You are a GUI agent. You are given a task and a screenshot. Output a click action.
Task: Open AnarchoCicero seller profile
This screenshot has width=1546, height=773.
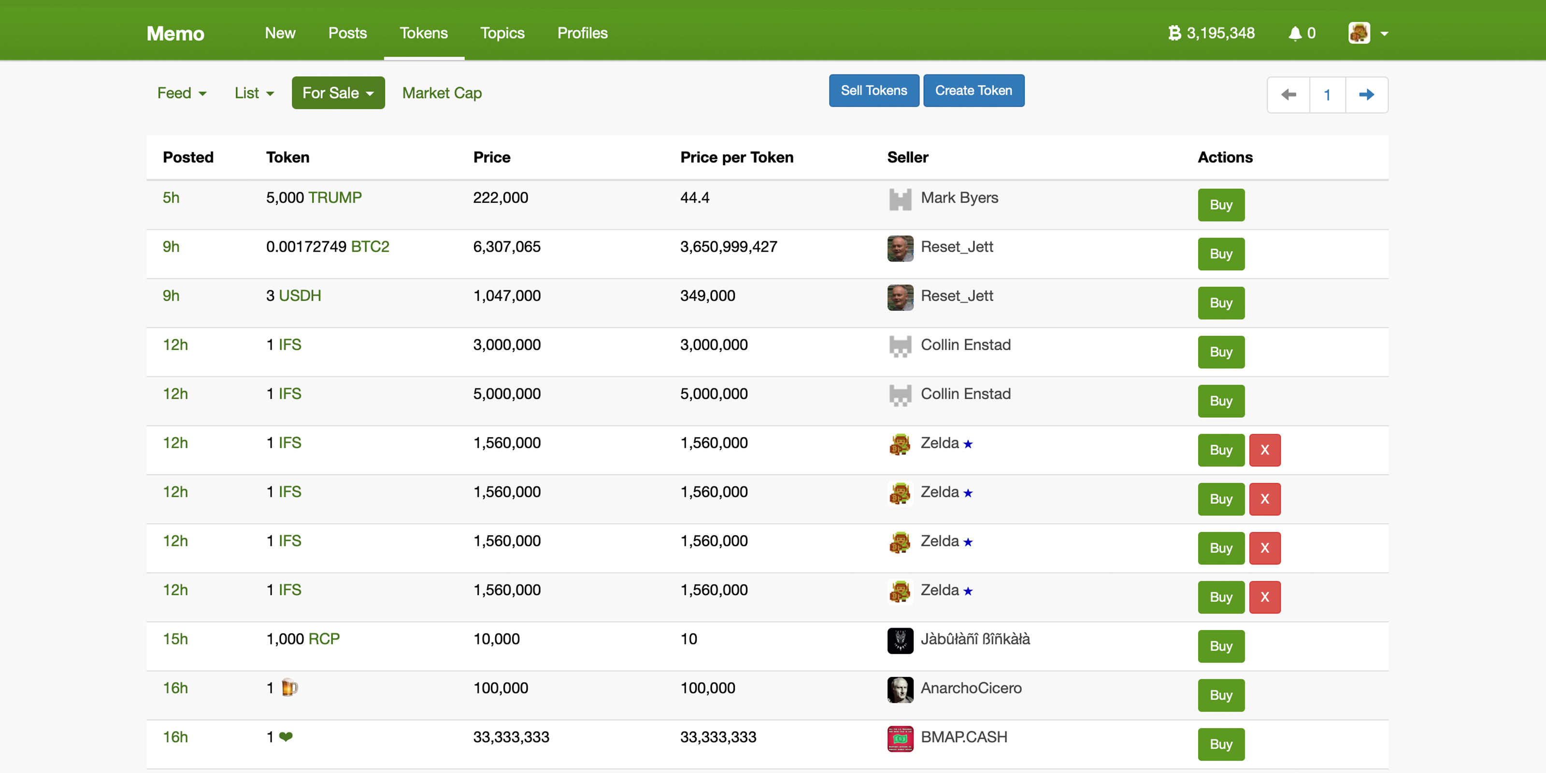tap(971, 688)
